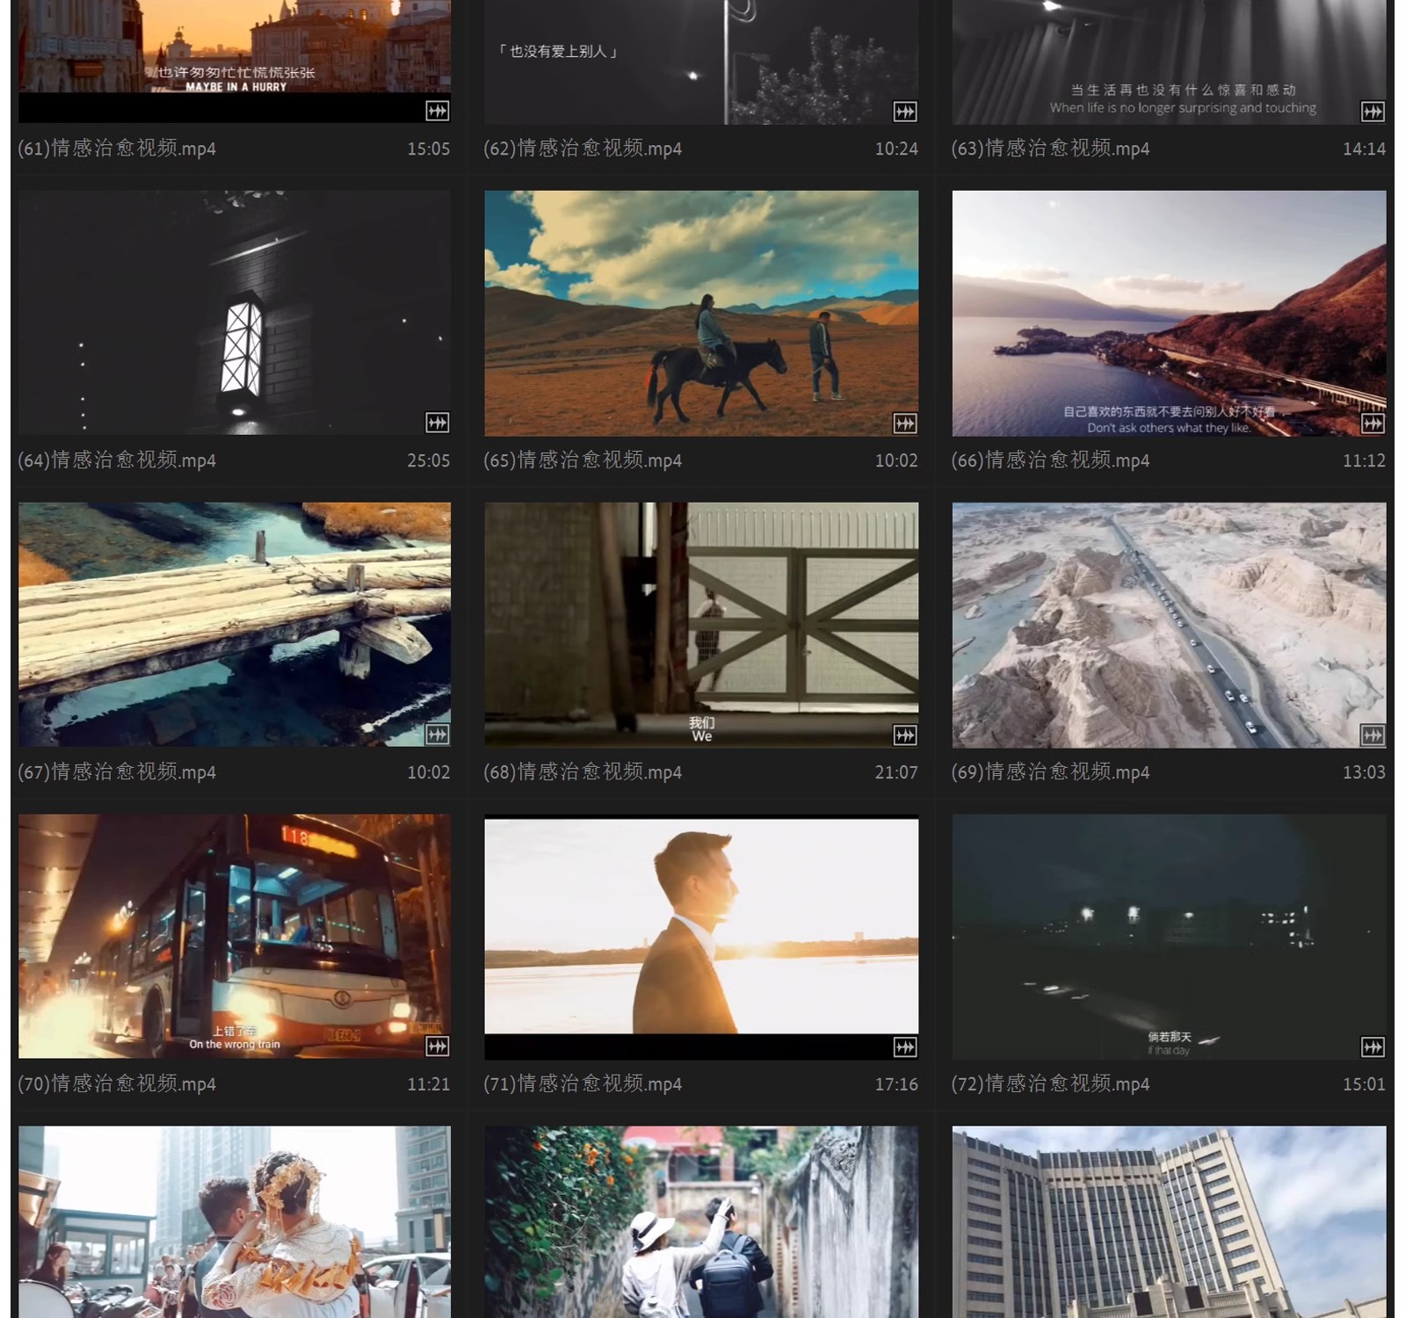Click the file name '(72)情感治愈视频.mp4'
This screenshot has width=1406, height=1318.
[1050, 1084]
